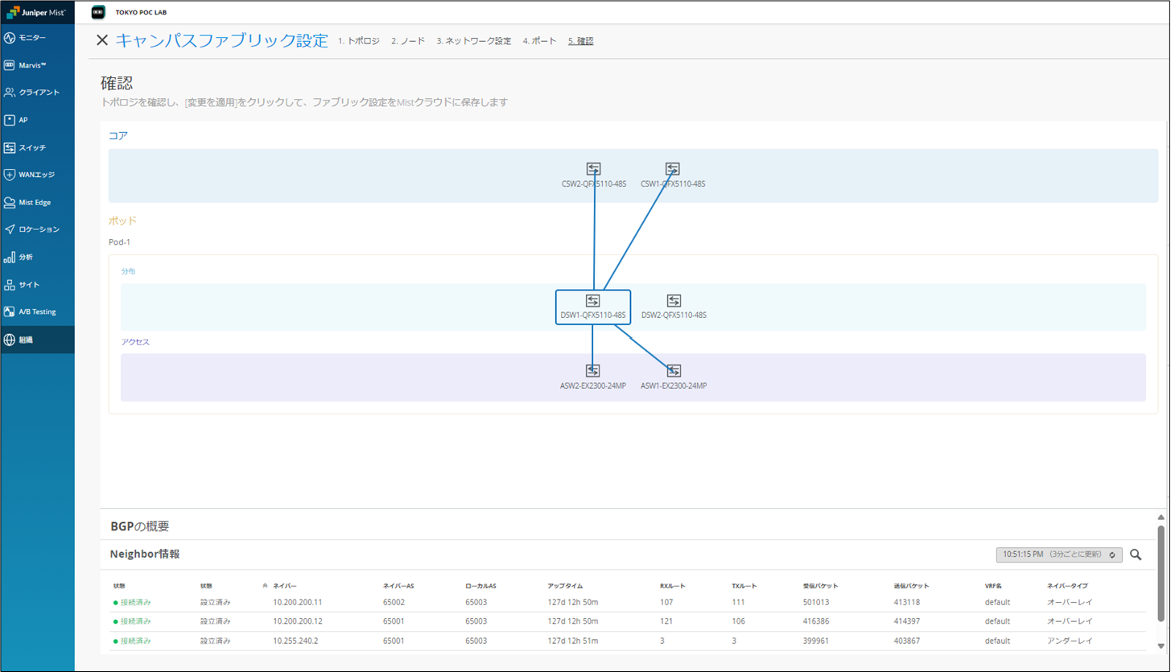Open step 4 ポート
Viewport: 1171px width, 672px height.
tap(539, 41)
